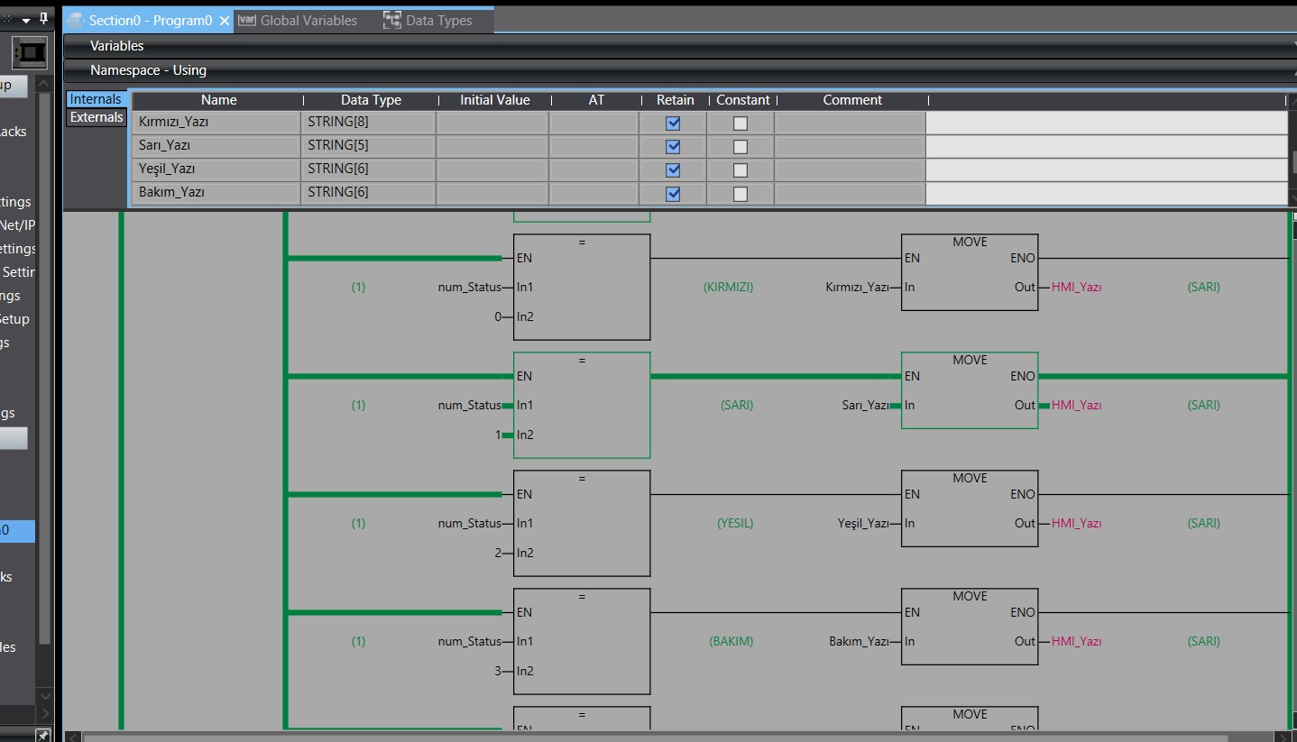Click Comment cell of Bakım_Yazı row
The image size is (1297, 742).
click(x=850, y=192)
